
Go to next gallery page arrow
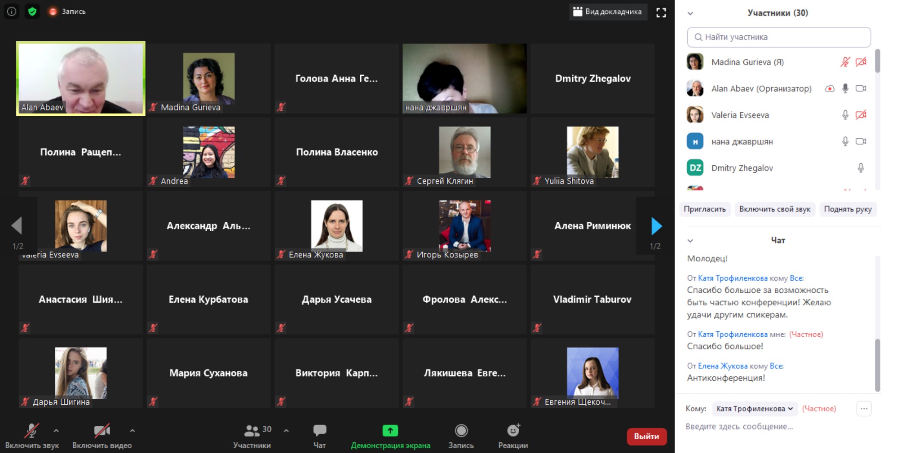point(656,226)
